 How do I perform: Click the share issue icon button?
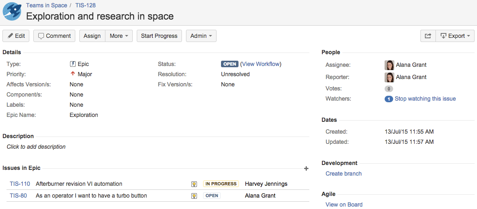428,36
